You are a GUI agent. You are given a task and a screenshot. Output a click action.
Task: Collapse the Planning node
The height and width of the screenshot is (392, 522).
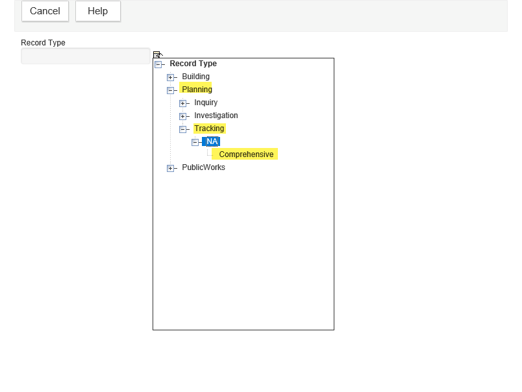click(x=171, y=90)
